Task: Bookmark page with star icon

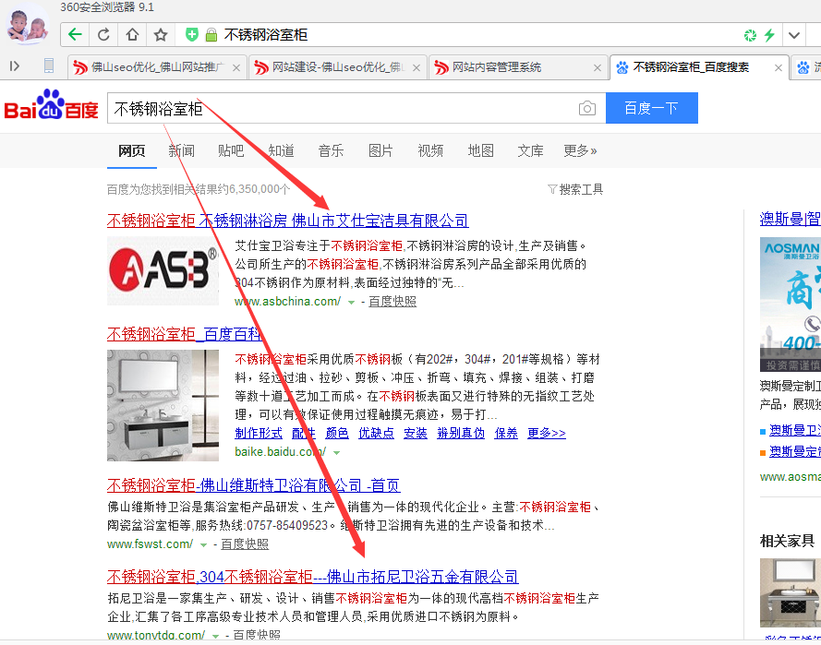Action: coord(161,35)
